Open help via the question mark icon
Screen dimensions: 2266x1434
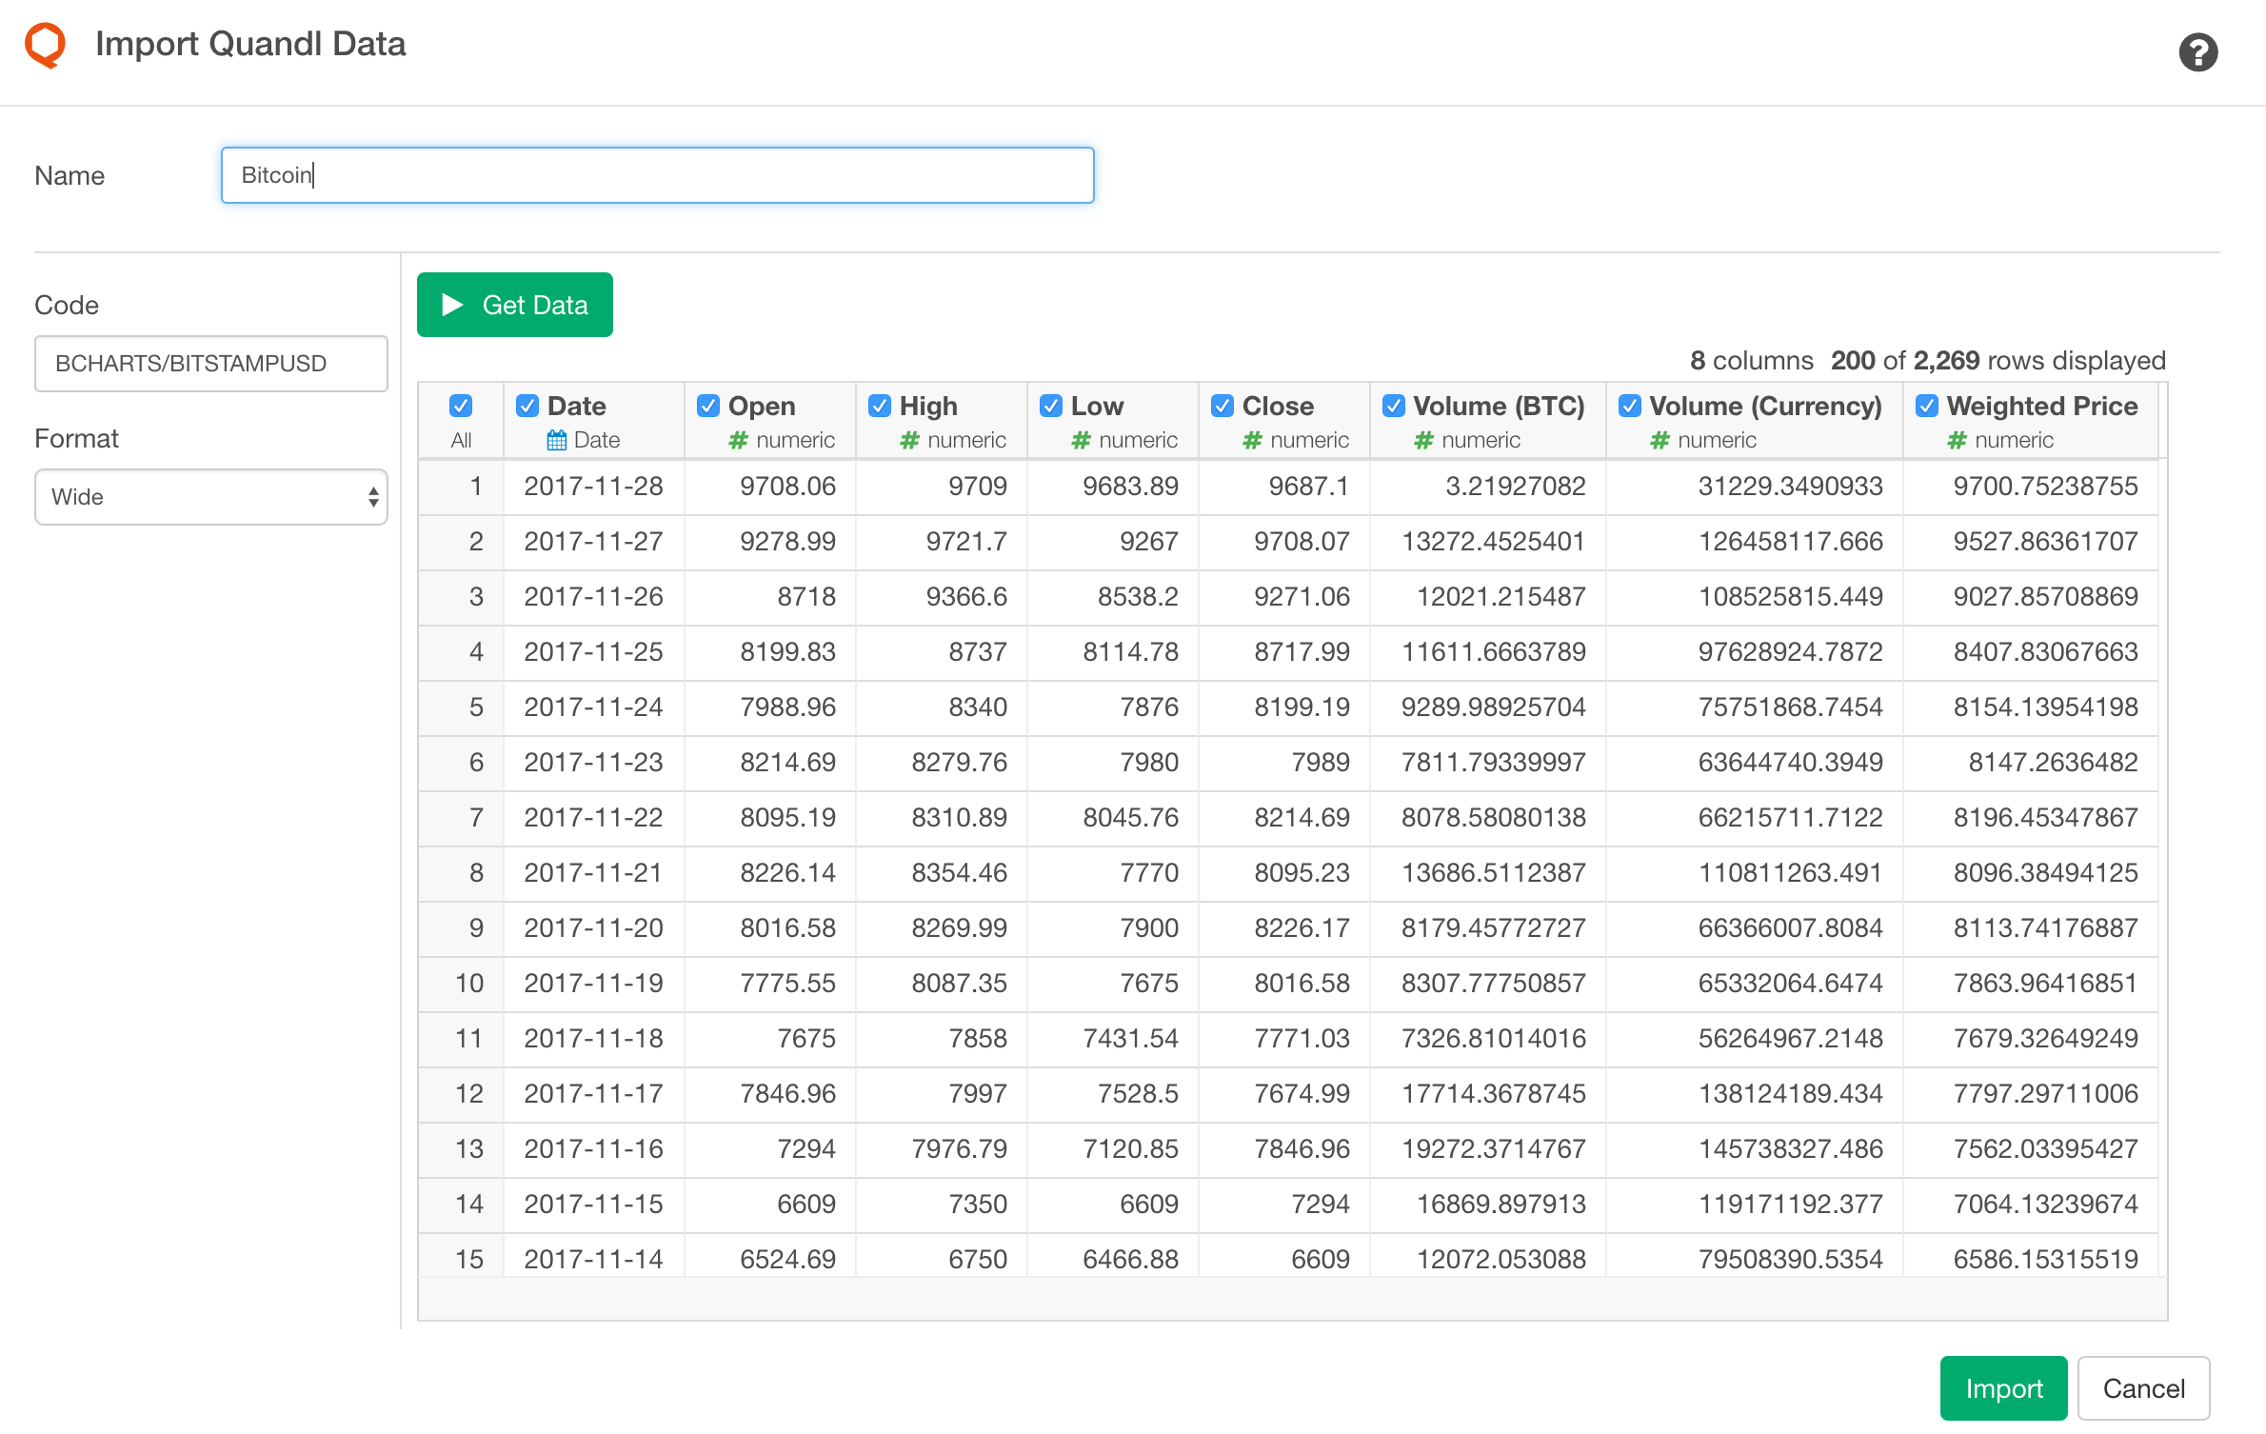(x=2197, y=52)
